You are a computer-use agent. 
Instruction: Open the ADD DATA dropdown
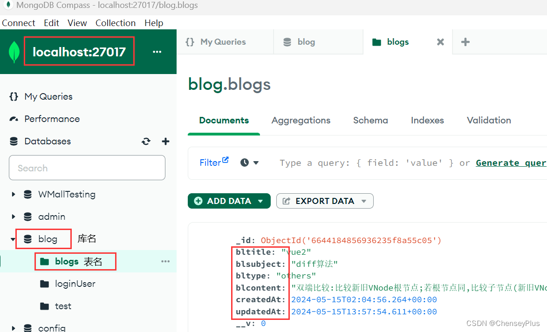tap(229, 201)
